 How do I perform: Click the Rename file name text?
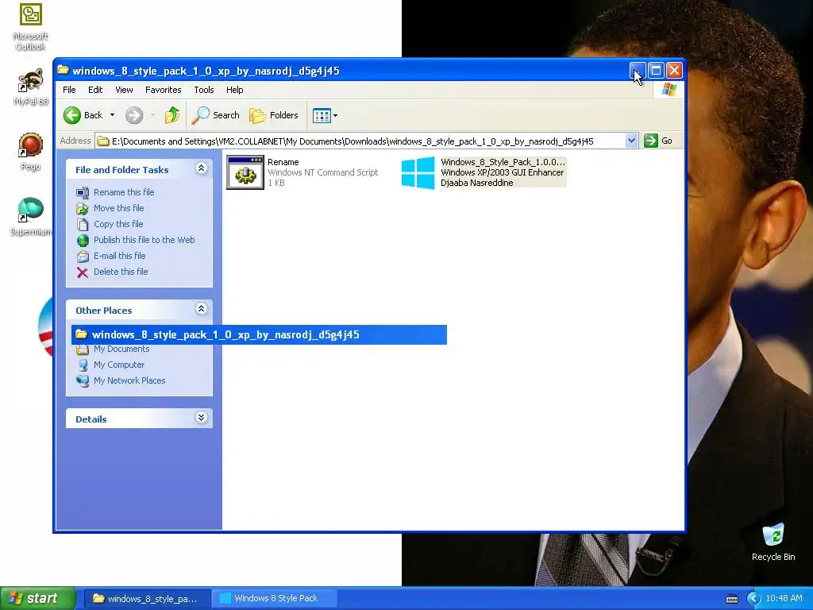click(283, 162)
